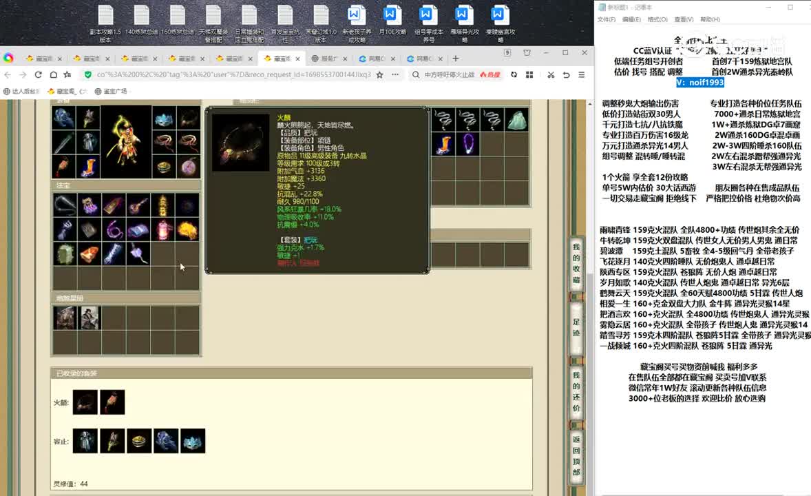This screenshot has width=811, height=496.
Task: Select the blue mask equipment item
Action: [x=164, y=119]
